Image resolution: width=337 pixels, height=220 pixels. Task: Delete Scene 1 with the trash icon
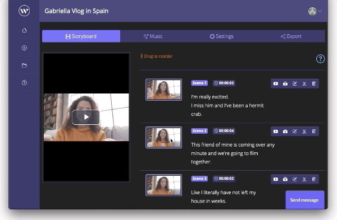click(314, 83)
